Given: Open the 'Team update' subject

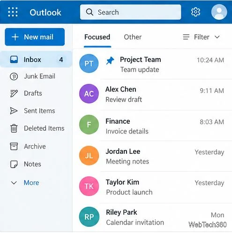Looking at the screenshot, I should (140, 70).
